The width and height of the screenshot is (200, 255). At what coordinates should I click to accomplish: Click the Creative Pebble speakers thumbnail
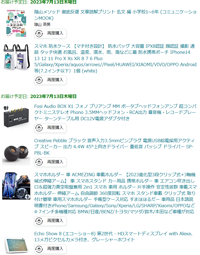[16, 154]
